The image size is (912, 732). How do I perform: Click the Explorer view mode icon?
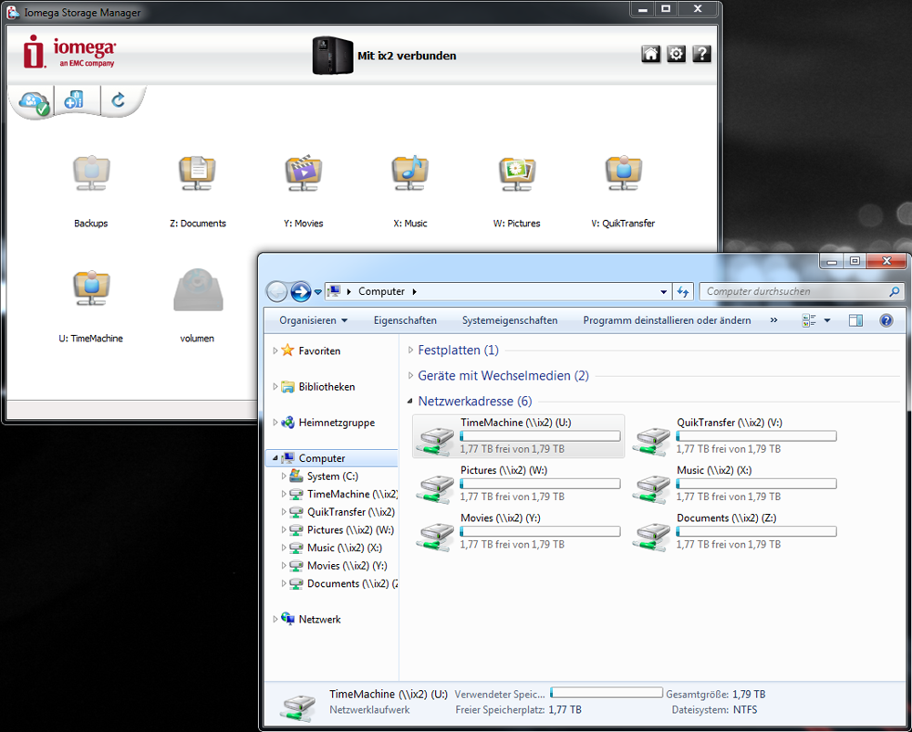coord(809,320)
